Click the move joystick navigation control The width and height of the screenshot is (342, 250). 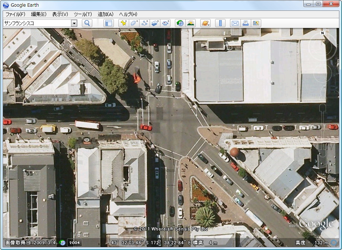(x=322, y=73)
